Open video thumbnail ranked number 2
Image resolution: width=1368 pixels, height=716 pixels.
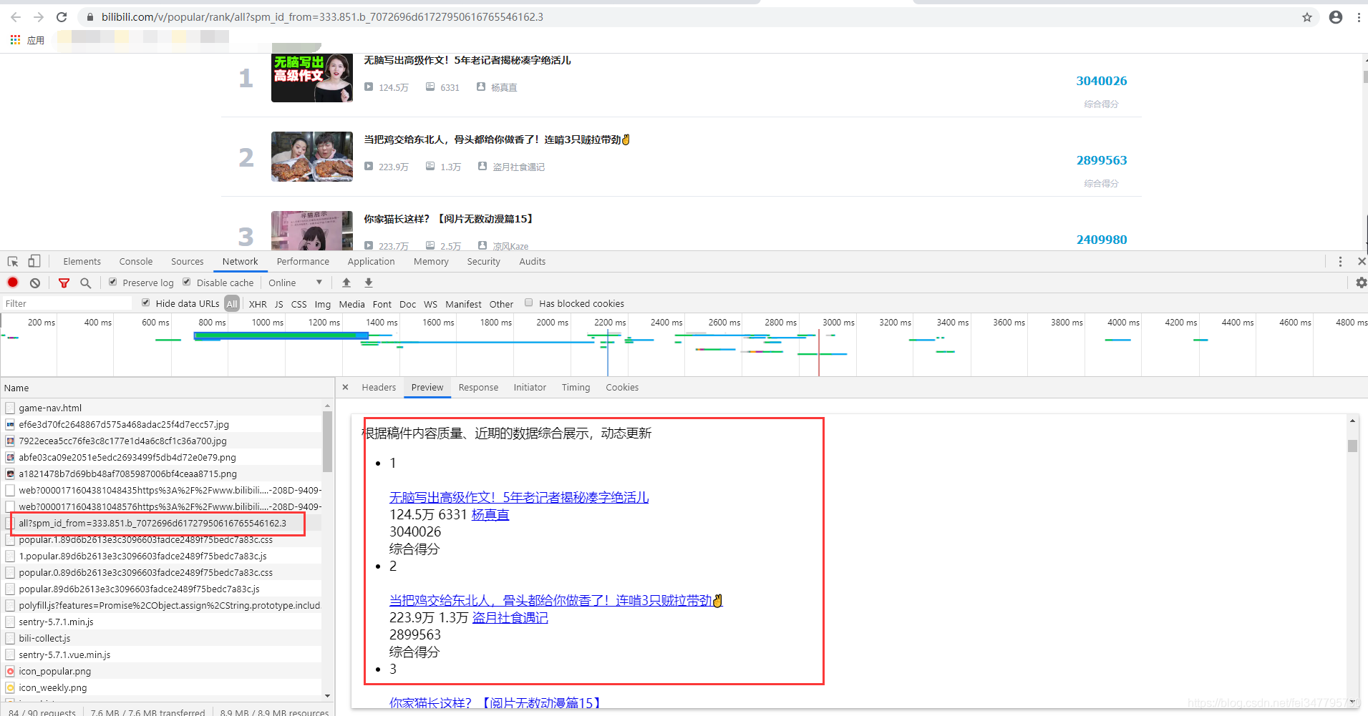(x=312, y=157)
